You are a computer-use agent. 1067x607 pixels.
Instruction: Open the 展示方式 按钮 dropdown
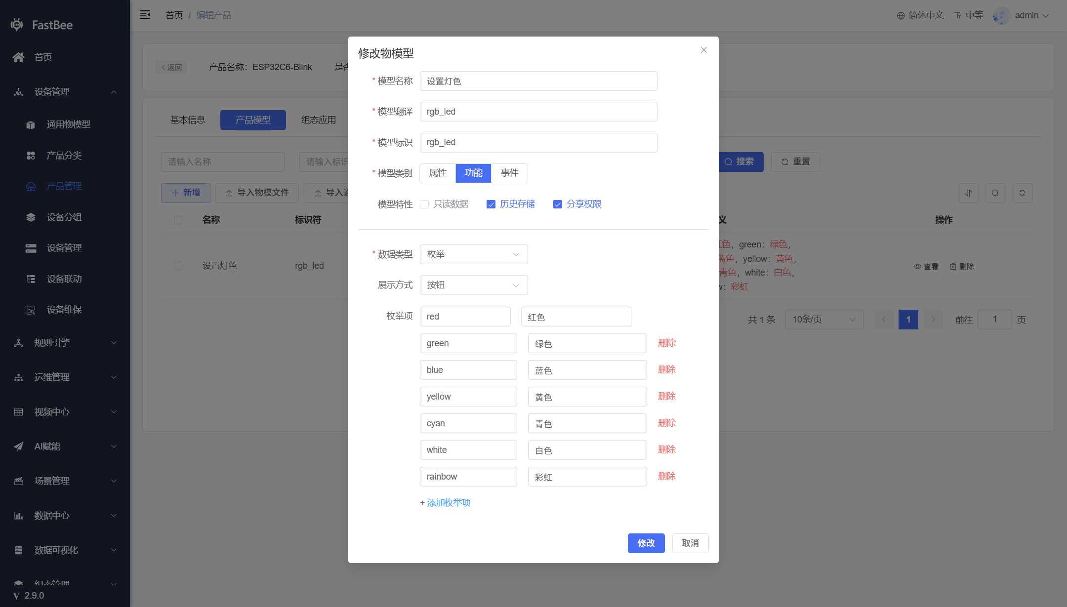[474, 285]
